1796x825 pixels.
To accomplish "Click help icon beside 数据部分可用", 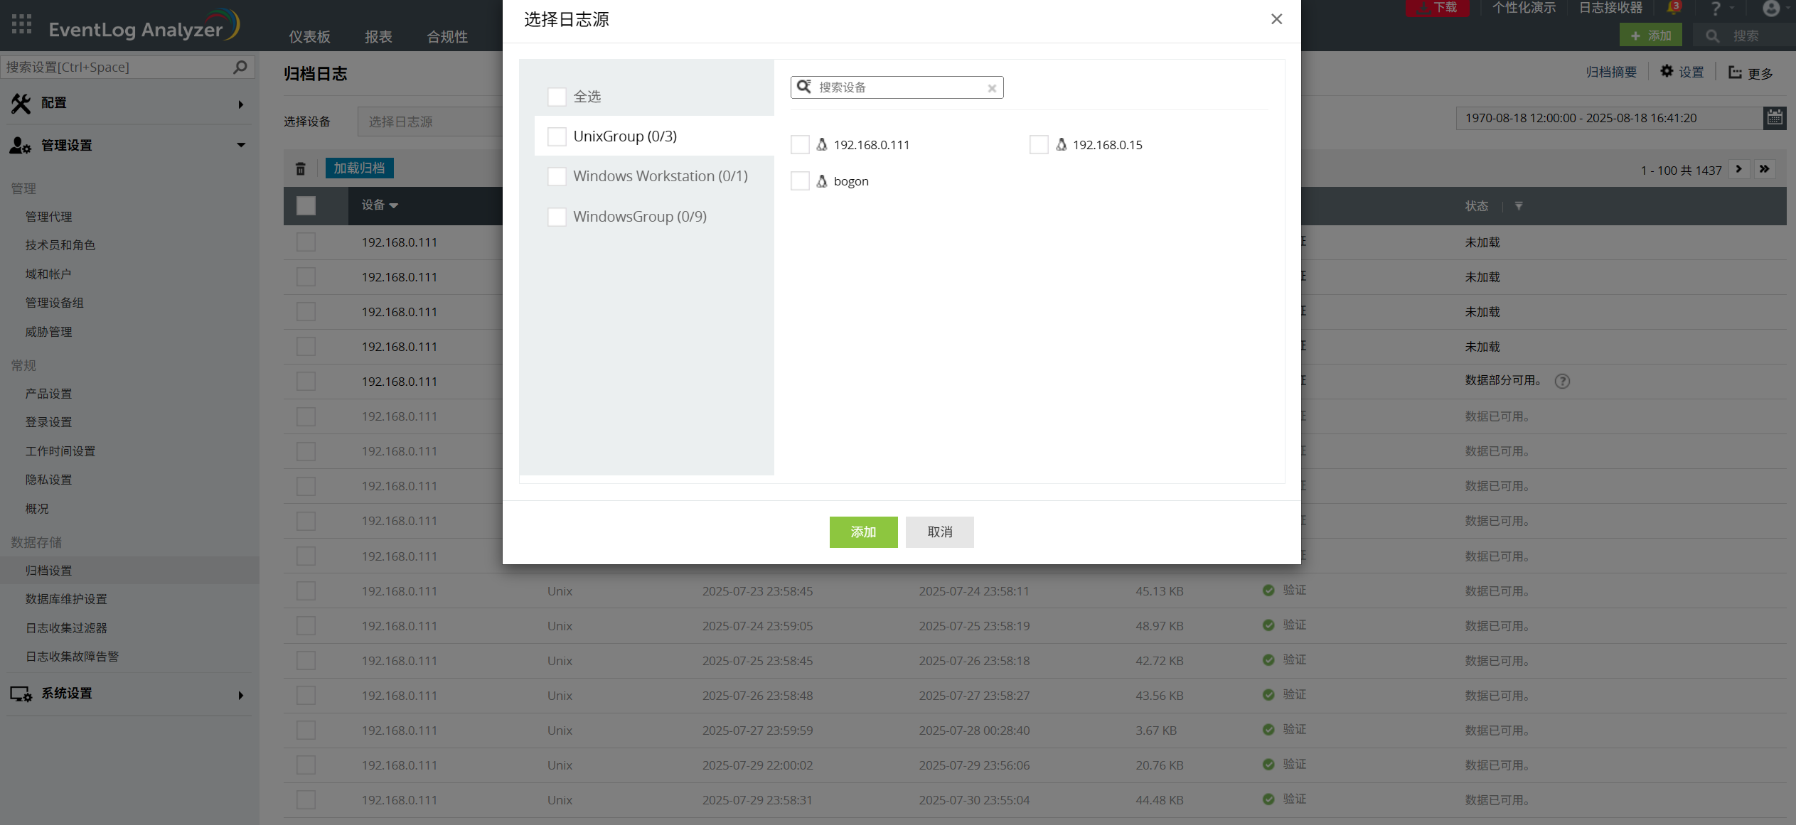I will click(x=1562, y=381).
